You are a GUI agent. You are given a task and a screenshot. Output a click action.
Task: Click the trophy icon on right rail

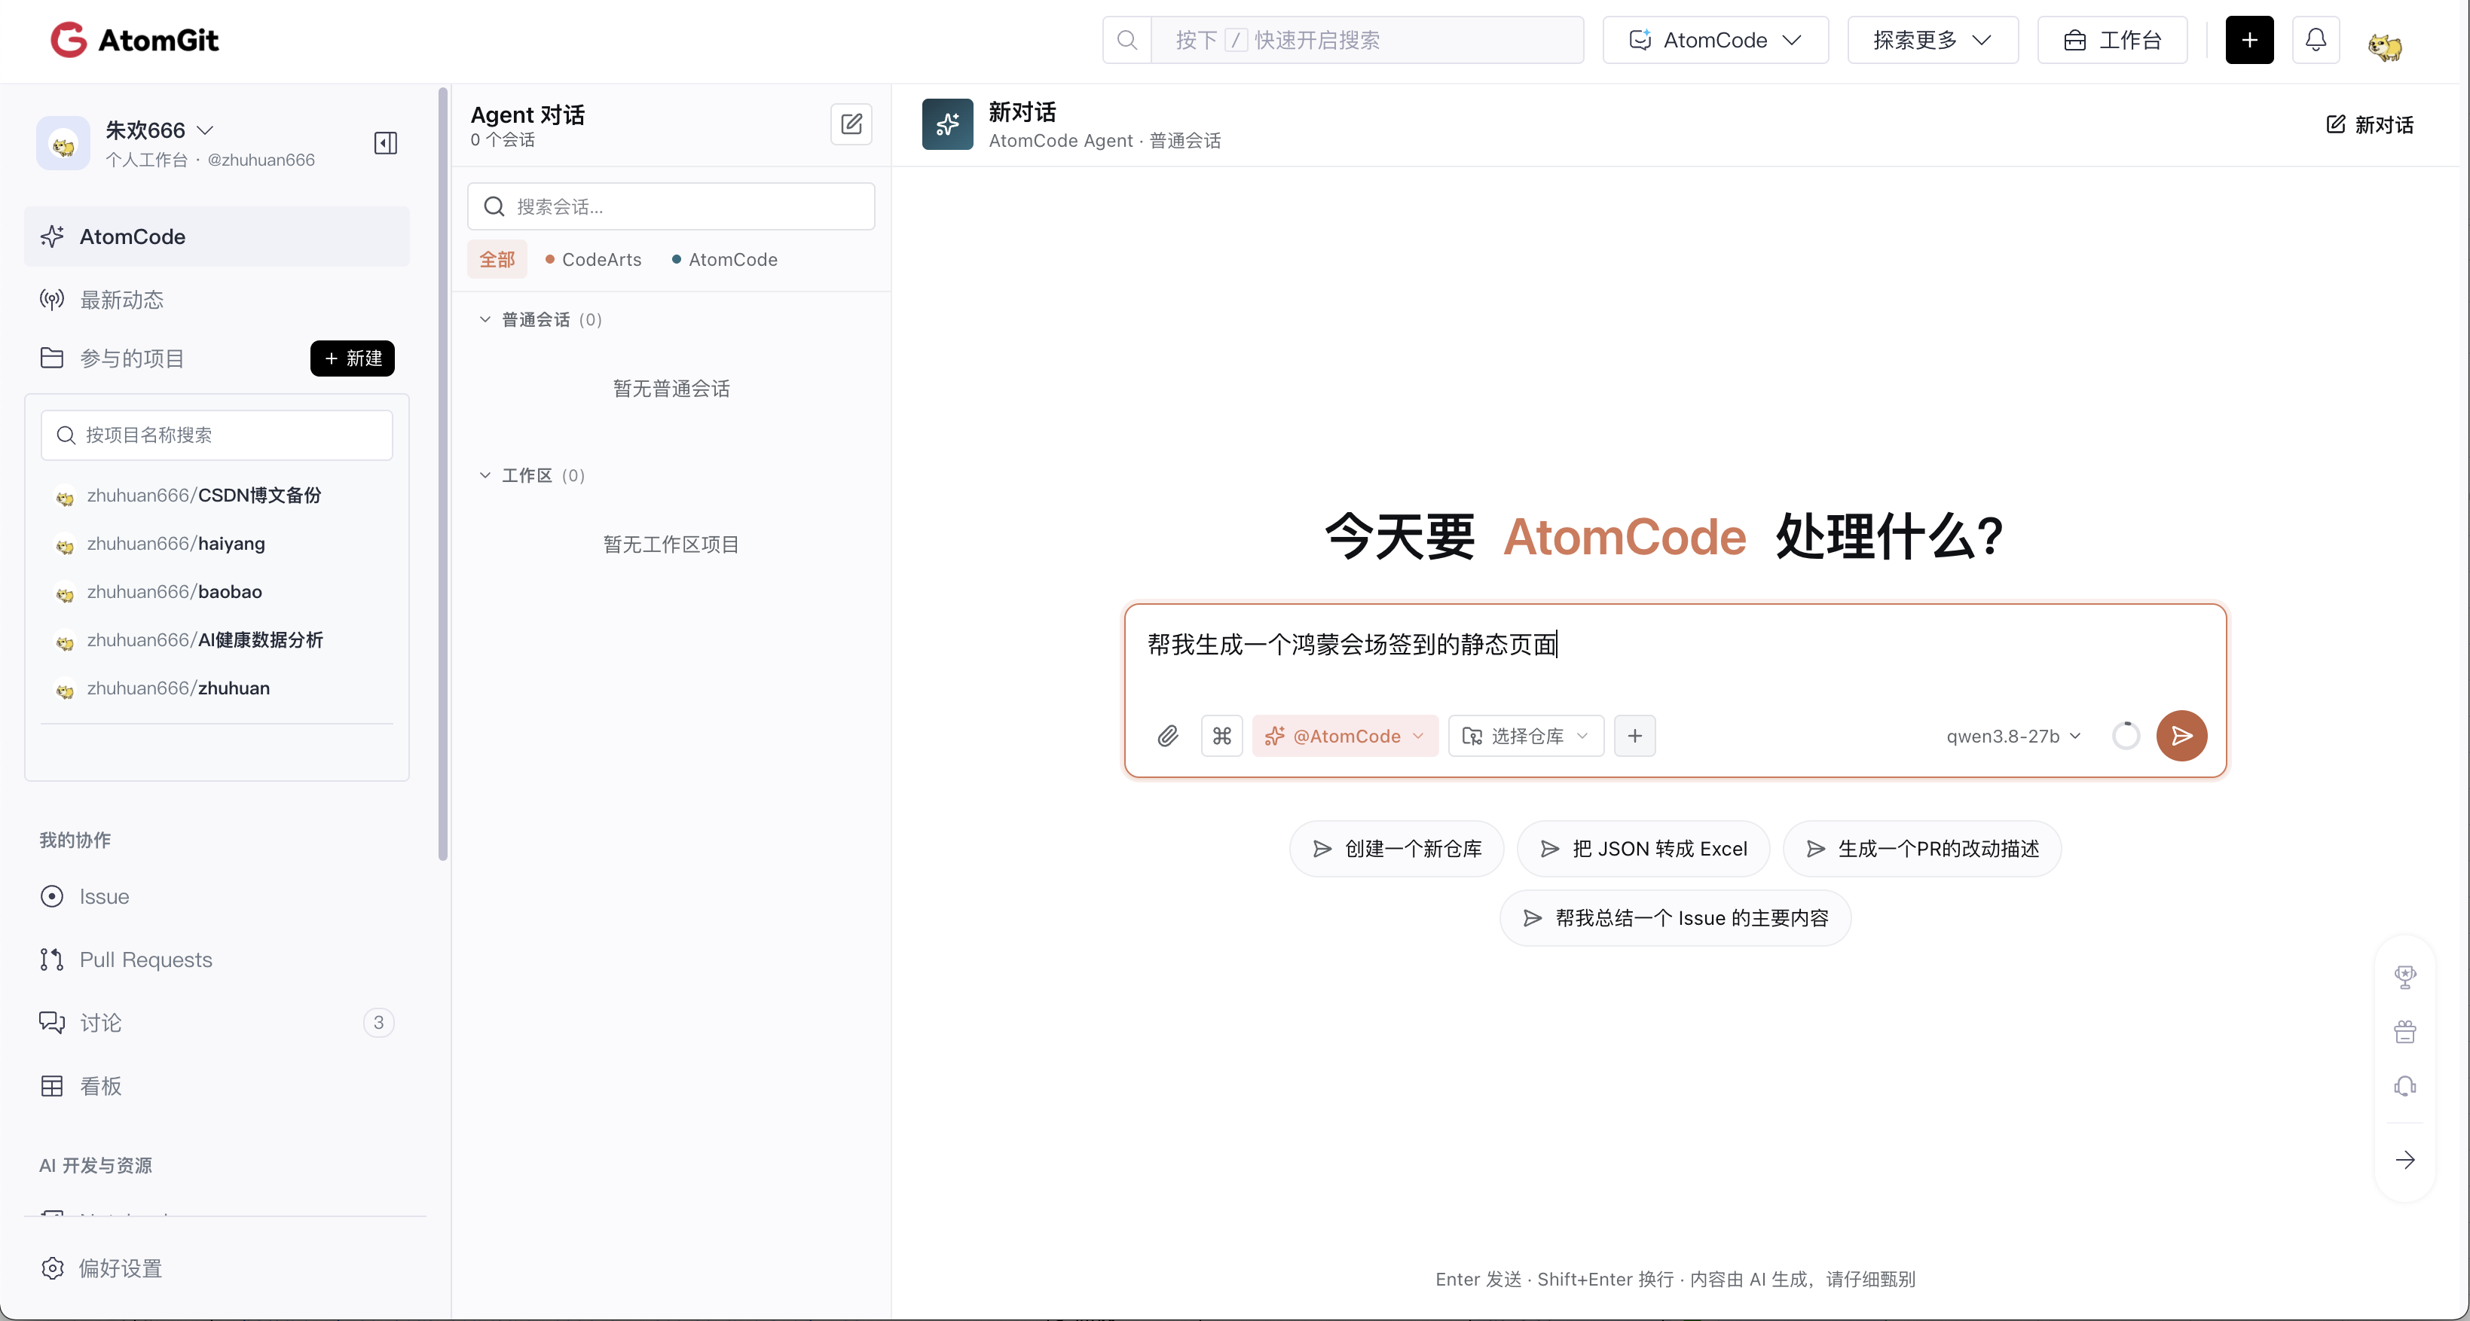pyautogui.click(x=2404, y=977)
